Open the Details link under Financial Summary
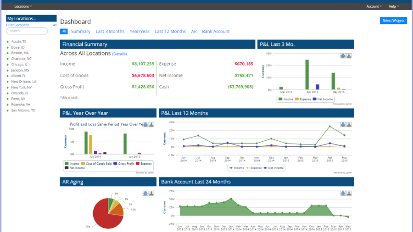413x232 pixels. [119, 54]
